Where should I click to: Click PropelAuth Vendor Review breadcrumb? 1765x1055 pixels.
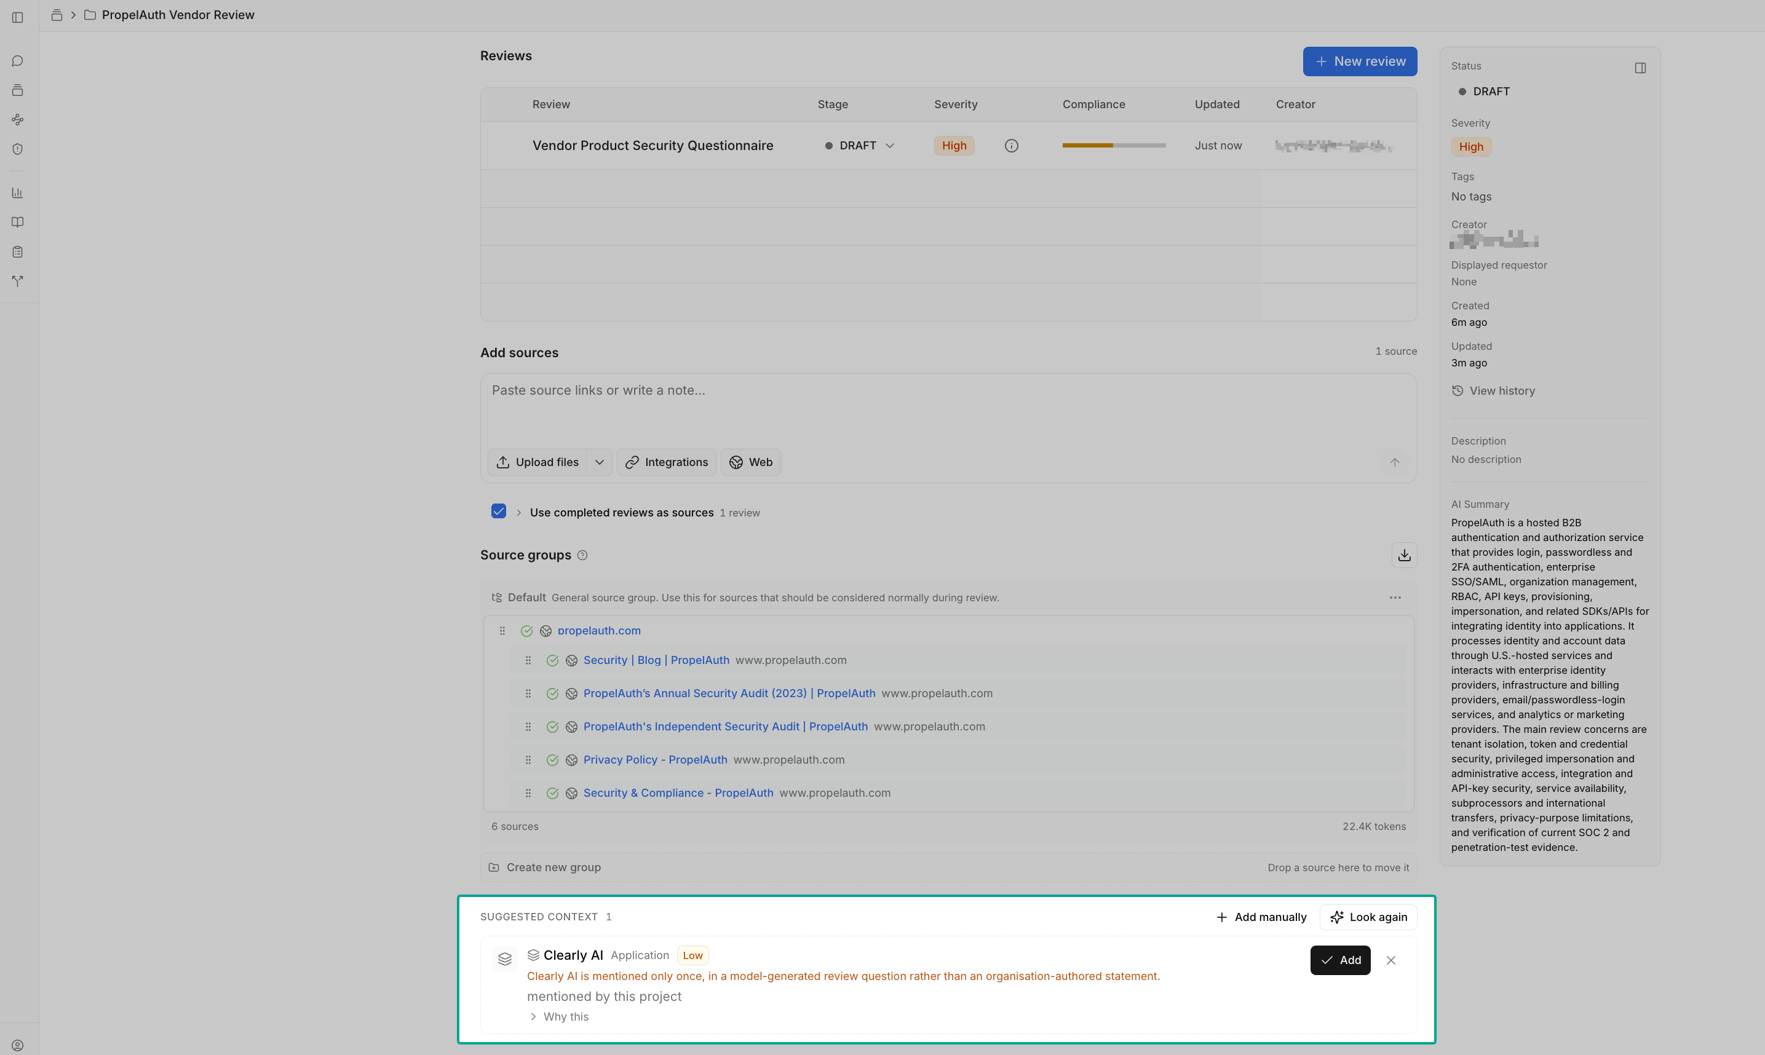click(x=178, y=15)
